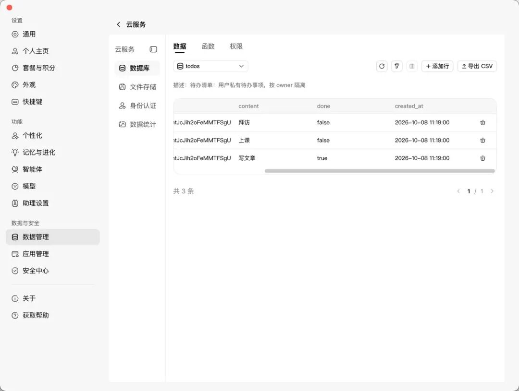Open 个性化 settings
This screenshot has height=391, width=519.
pos(53,135)
